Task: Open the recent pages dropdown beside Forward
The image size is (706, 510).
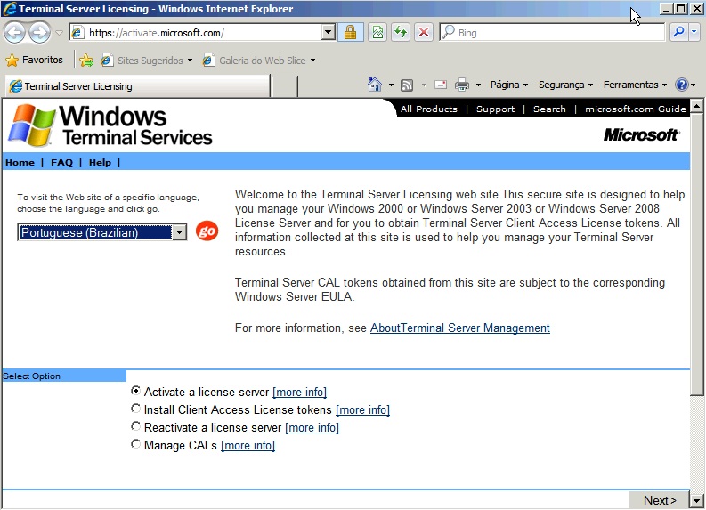Action: (x=59, y=33)
